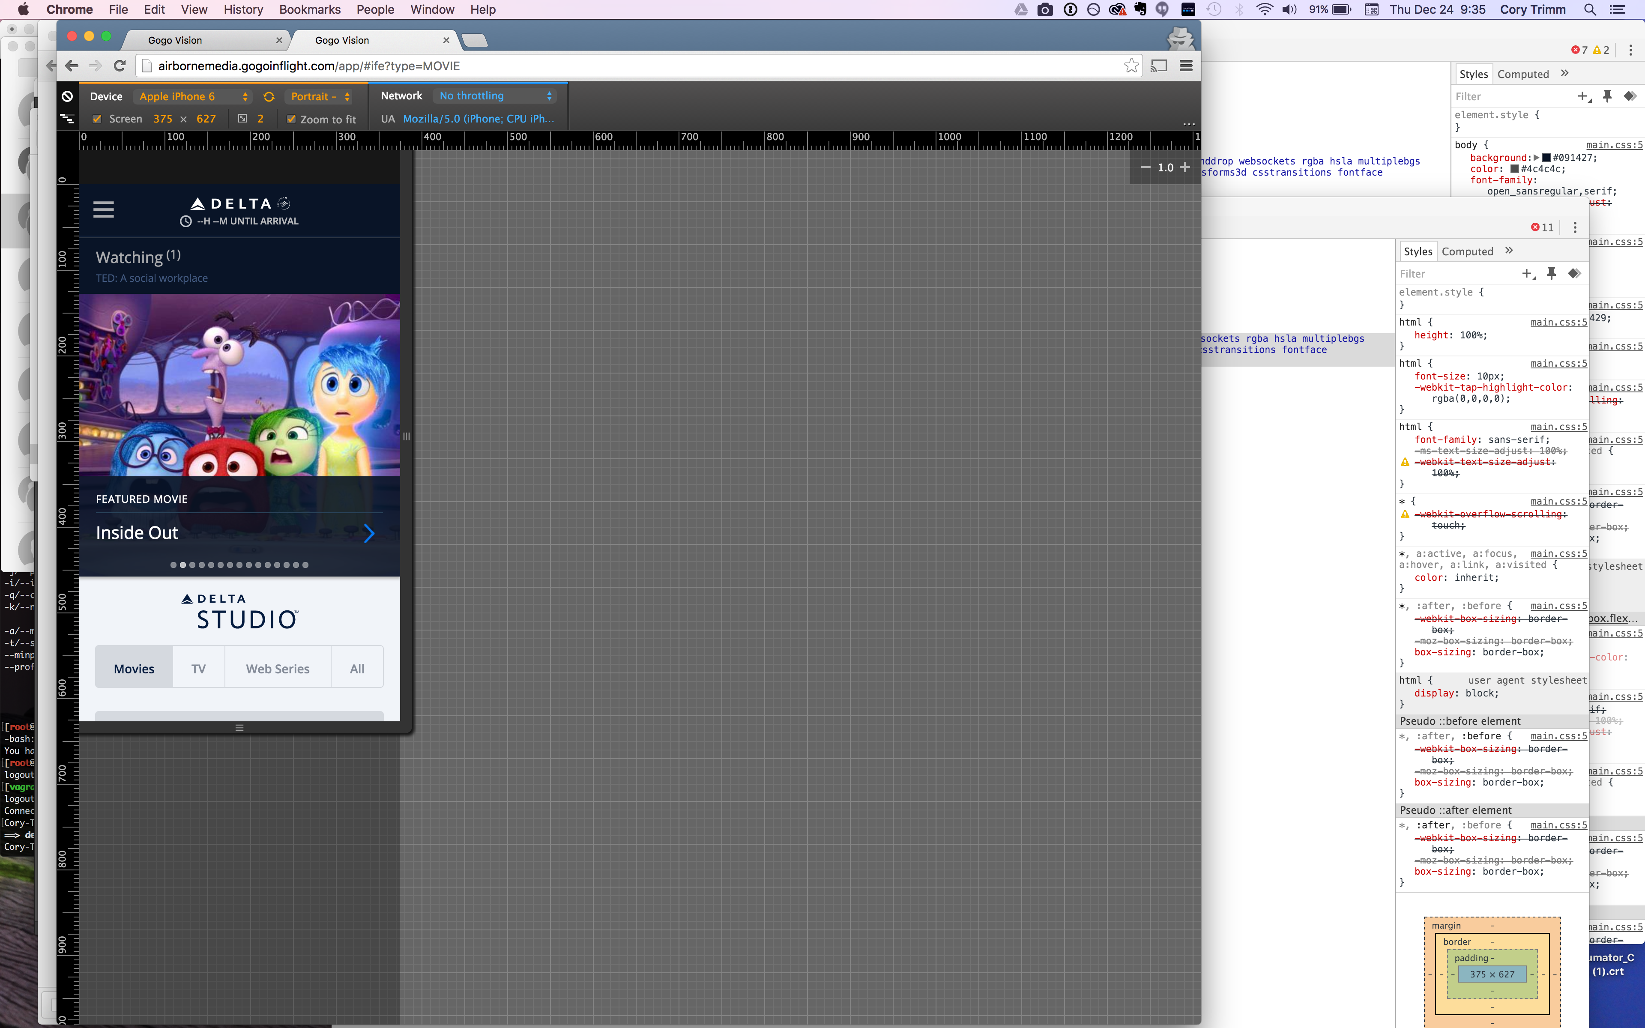Open the hamburger menu in the Delta page
The height and width of the screenshot is (1028, 1645).
(x=103, y=209)
